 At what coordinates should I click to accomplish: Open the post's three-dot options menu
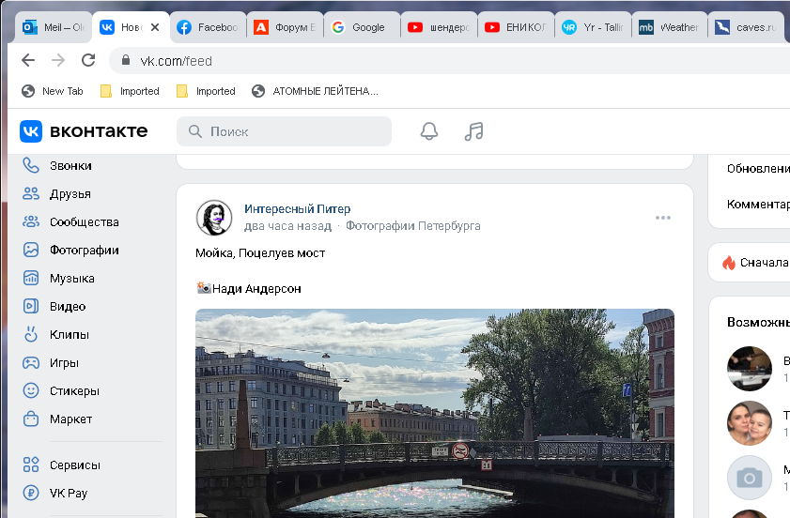click(663, 218)
